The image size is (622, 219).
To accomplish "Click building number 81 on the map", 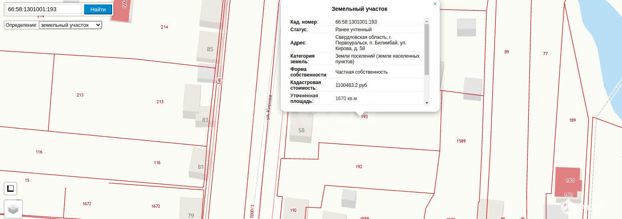I will [201, 167].
